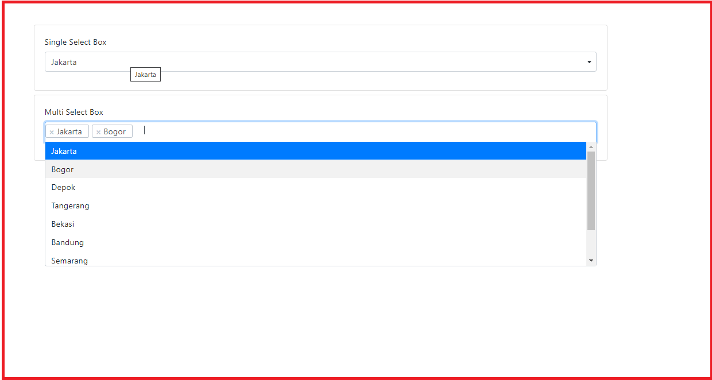Click the list scrollbar down arrow
The width and height of the screenshot is (712, 380).
click(x=591, y=261)
